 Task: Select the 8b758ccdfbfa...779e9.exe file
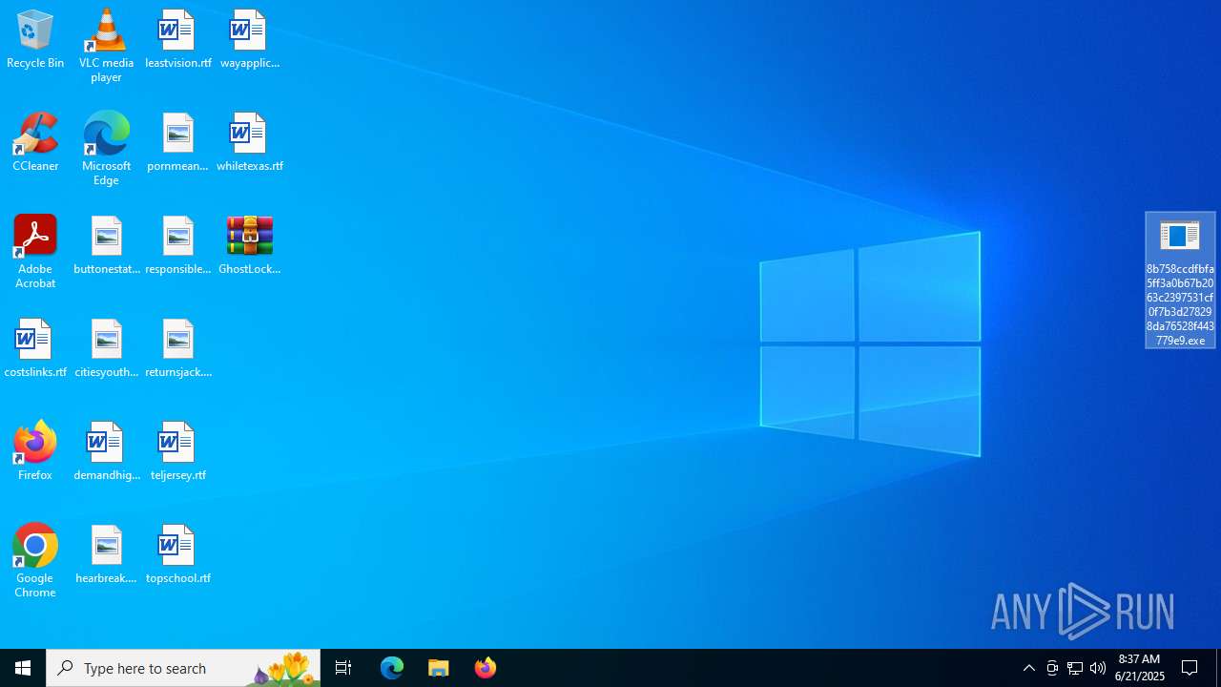[x=1180, y=281]
